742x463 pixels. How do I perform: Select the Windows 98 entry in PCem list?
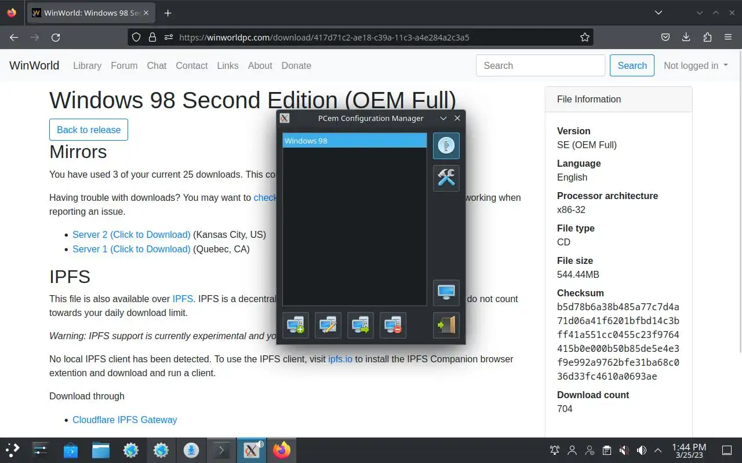[x=355, y=141]
